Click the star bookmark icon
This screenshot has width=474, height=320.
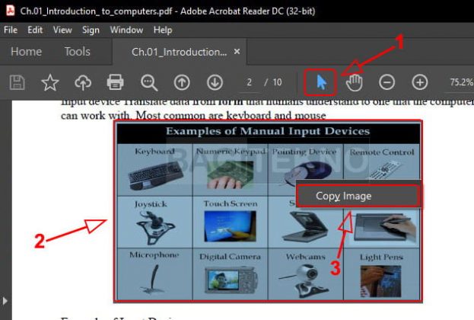point(49,82)
